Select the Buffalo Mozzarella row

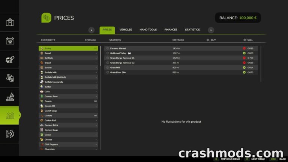point(68,82)
